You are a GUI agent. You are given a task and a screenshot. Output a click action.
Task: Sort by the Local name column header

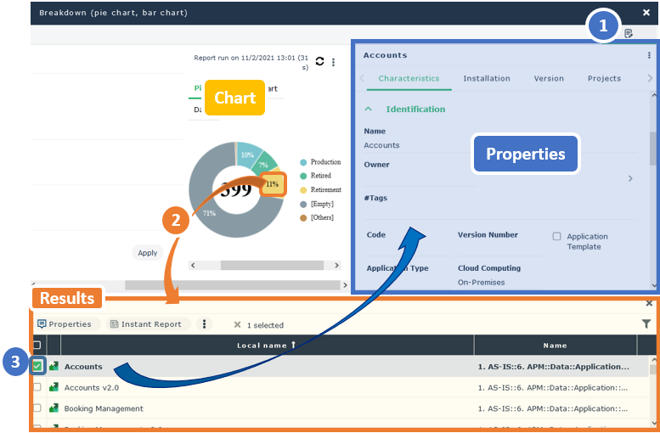[x=266, y=346]
